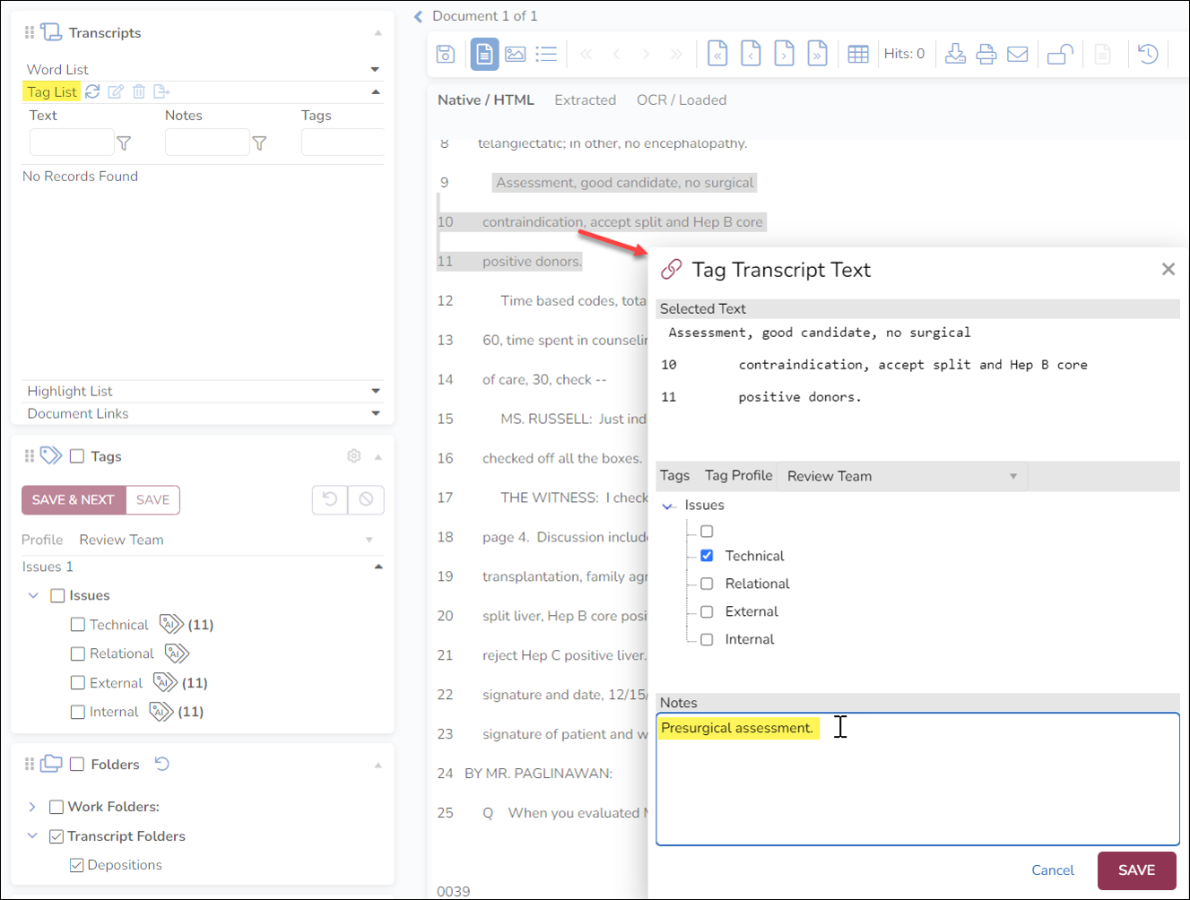The height and width of the screenshot is (900, 1190).
Task: Click the download icon in the viewer toolbar
Action: click(956, 54)
